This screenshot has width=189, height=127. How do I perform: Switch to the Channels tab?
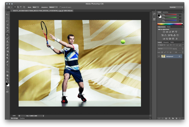[166, 42]
